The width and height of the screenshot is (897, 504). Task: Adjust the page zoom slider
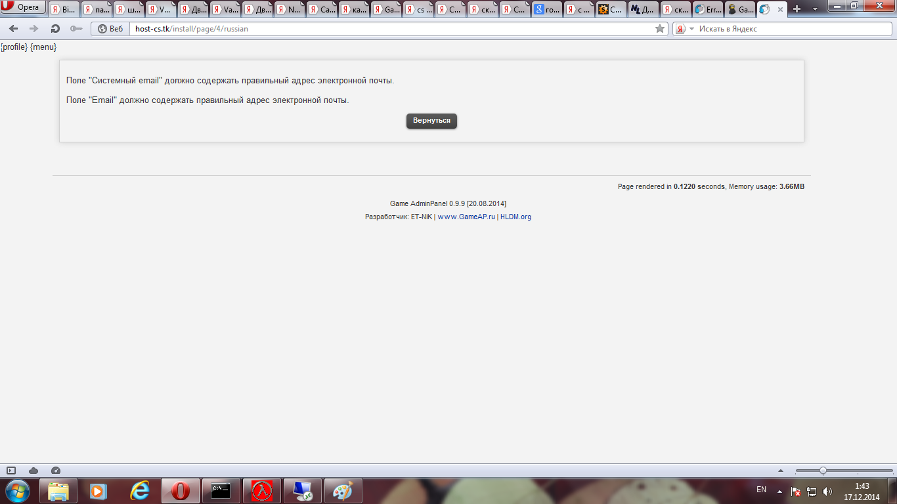click(823, 471)
